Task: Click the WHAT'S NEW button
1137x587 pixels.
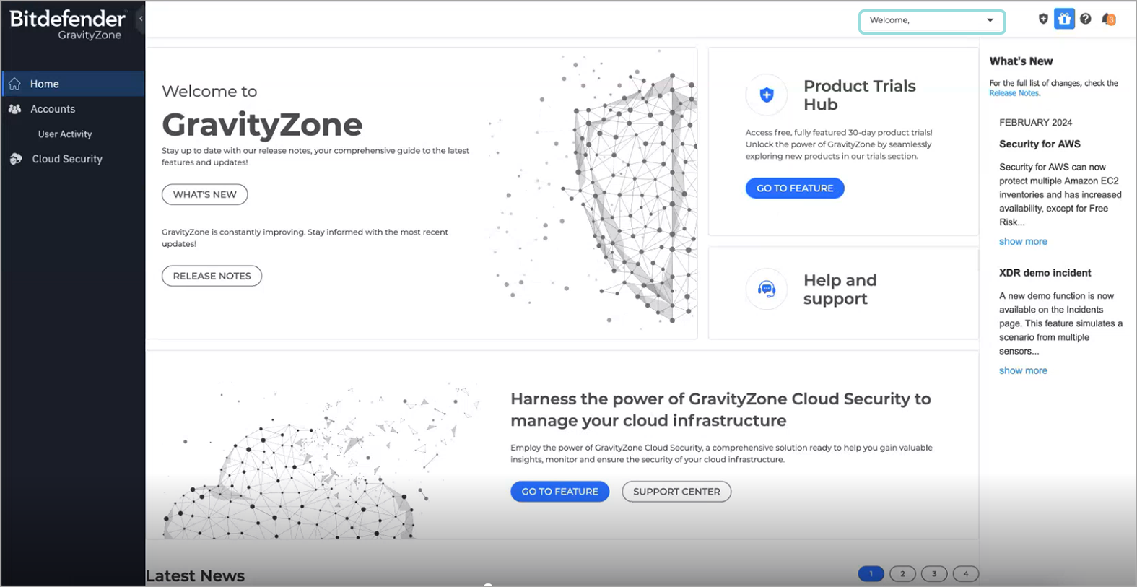Action: (x=204, y=194)
